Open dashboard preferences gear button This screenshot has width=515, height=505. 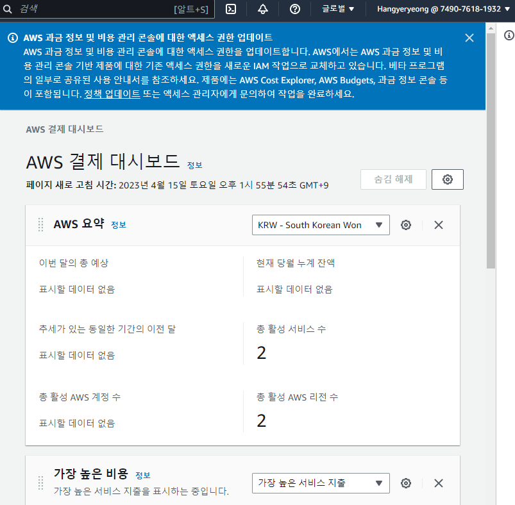click(x=448, y=179)
